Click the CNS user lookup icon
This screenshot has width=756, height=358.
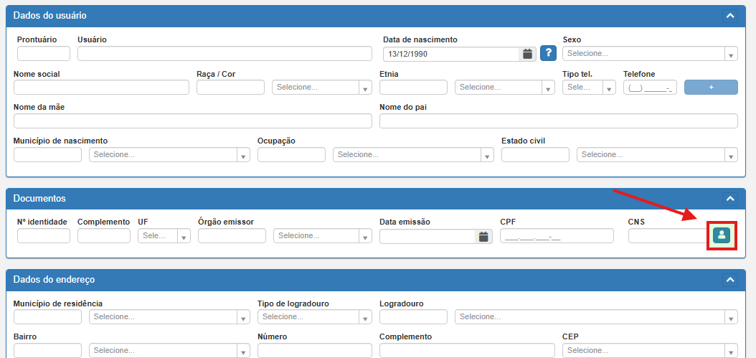pyautogui.click(x=721, y=235)
